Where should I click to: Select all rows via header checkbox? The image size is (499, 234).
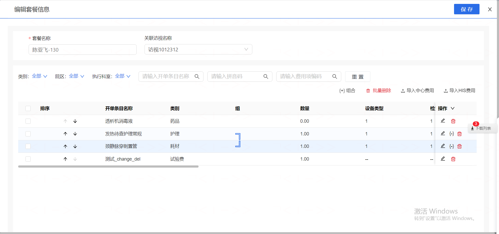(28, 108)
